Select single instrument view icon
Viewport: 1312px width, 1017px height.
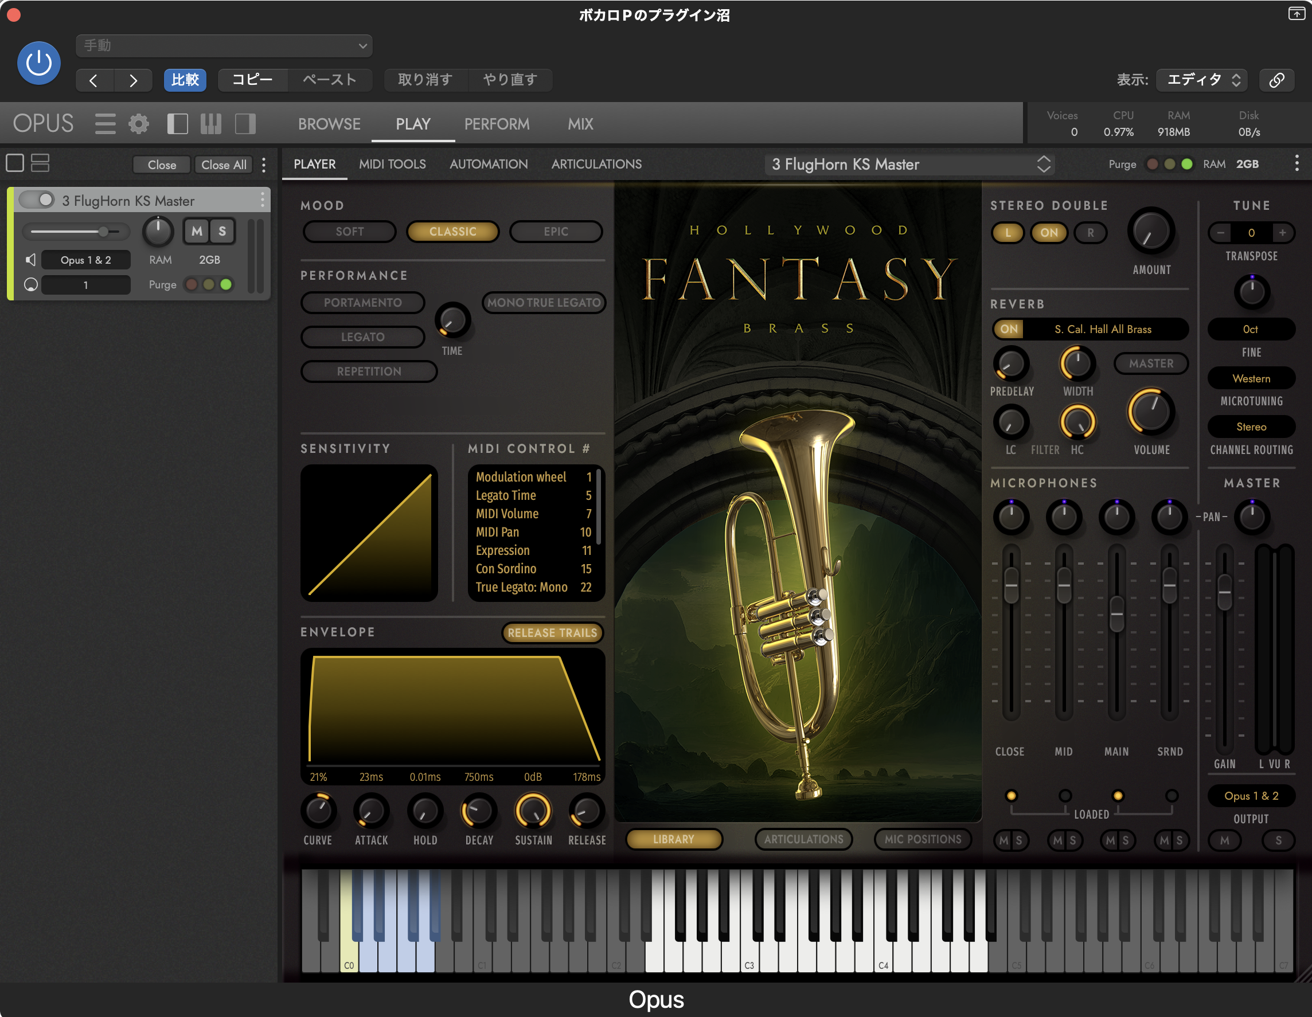point(15,163)
